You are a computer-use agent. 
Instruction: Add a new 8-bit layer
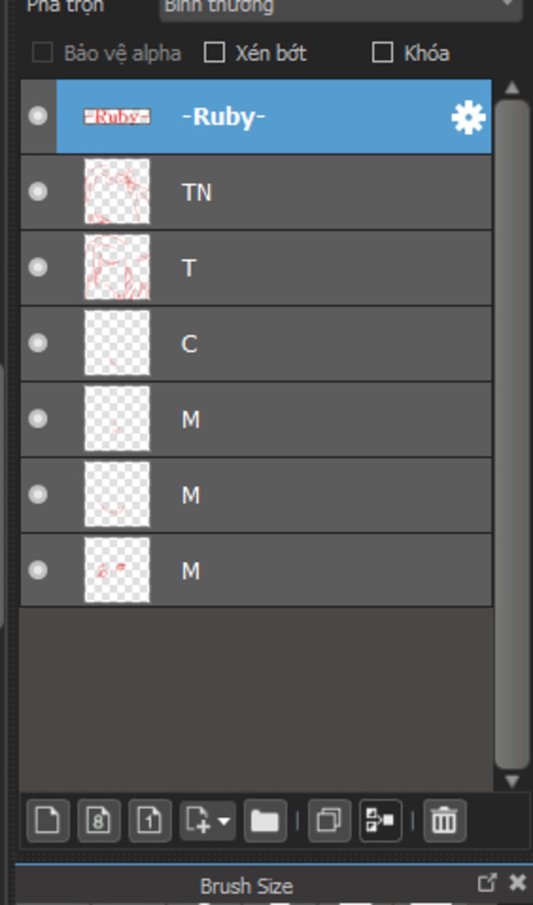pyautogui.click(x=99, y=821)
